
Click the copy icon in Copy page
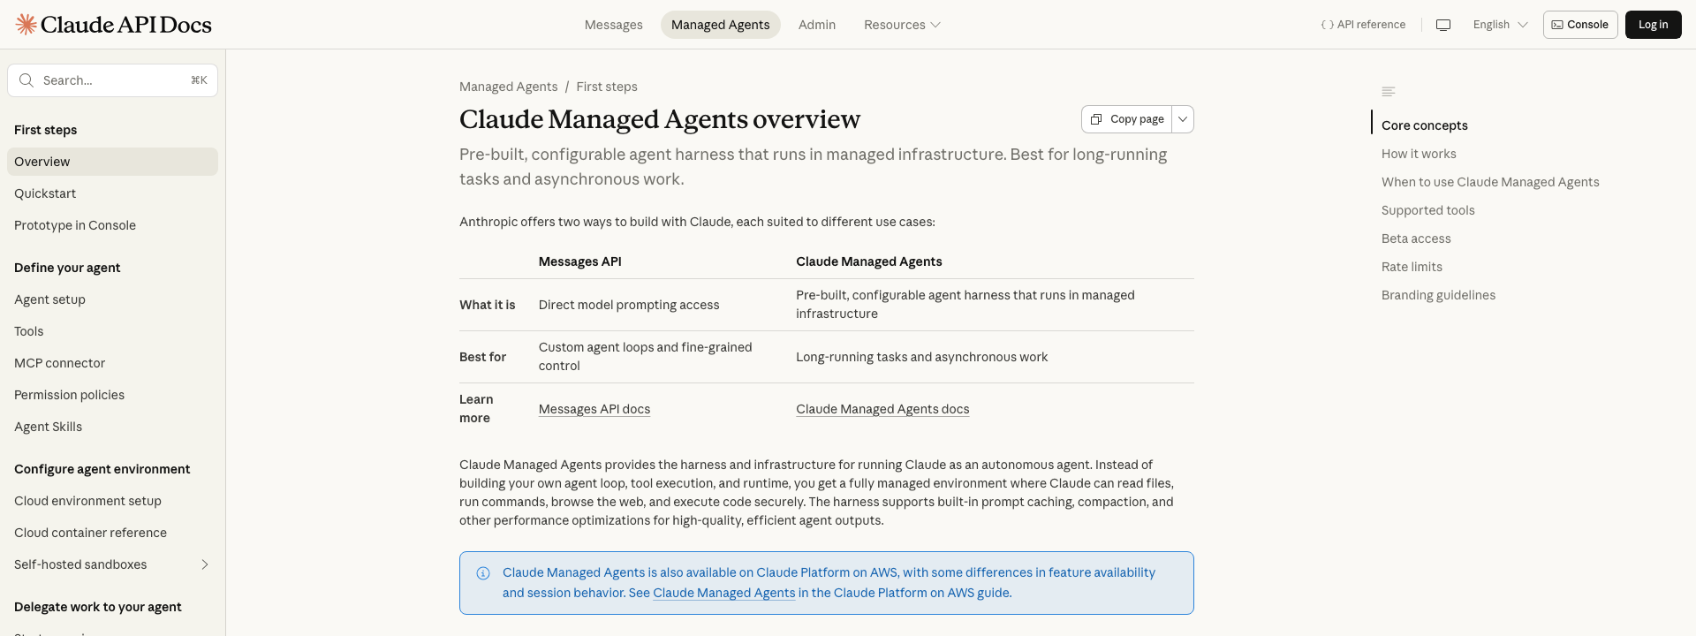pyautogui.click(x=1096, y=119)
